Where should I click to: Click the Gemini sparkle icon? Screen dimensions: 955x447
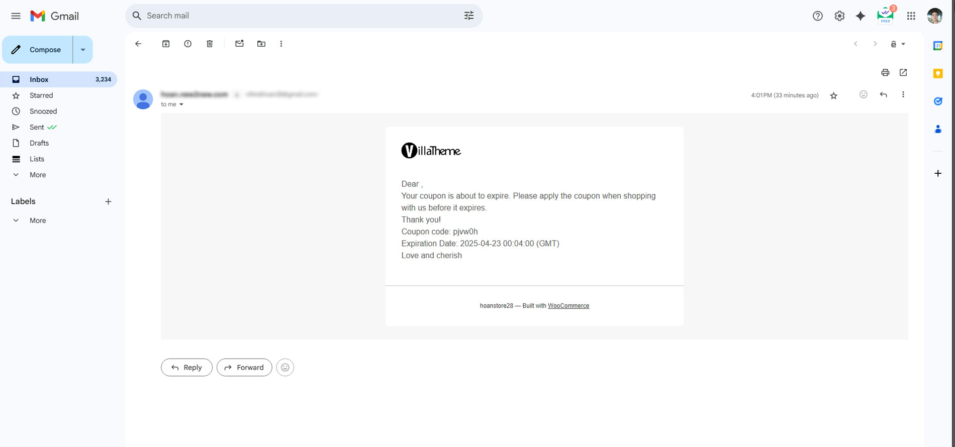tap(861, 16)
